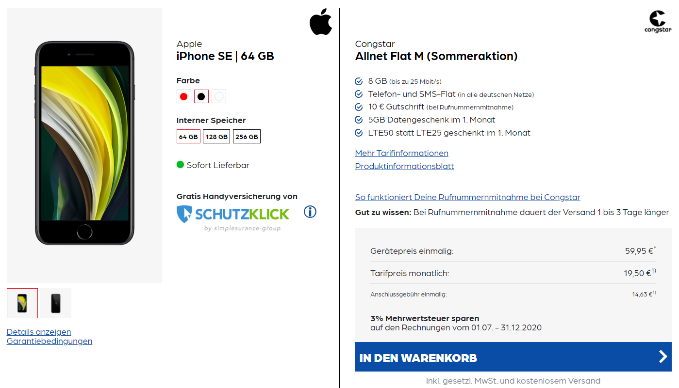Select the white color option
The height and width of the screenshot is (388, 679).
pyautogui.click(x=219, y=96)
